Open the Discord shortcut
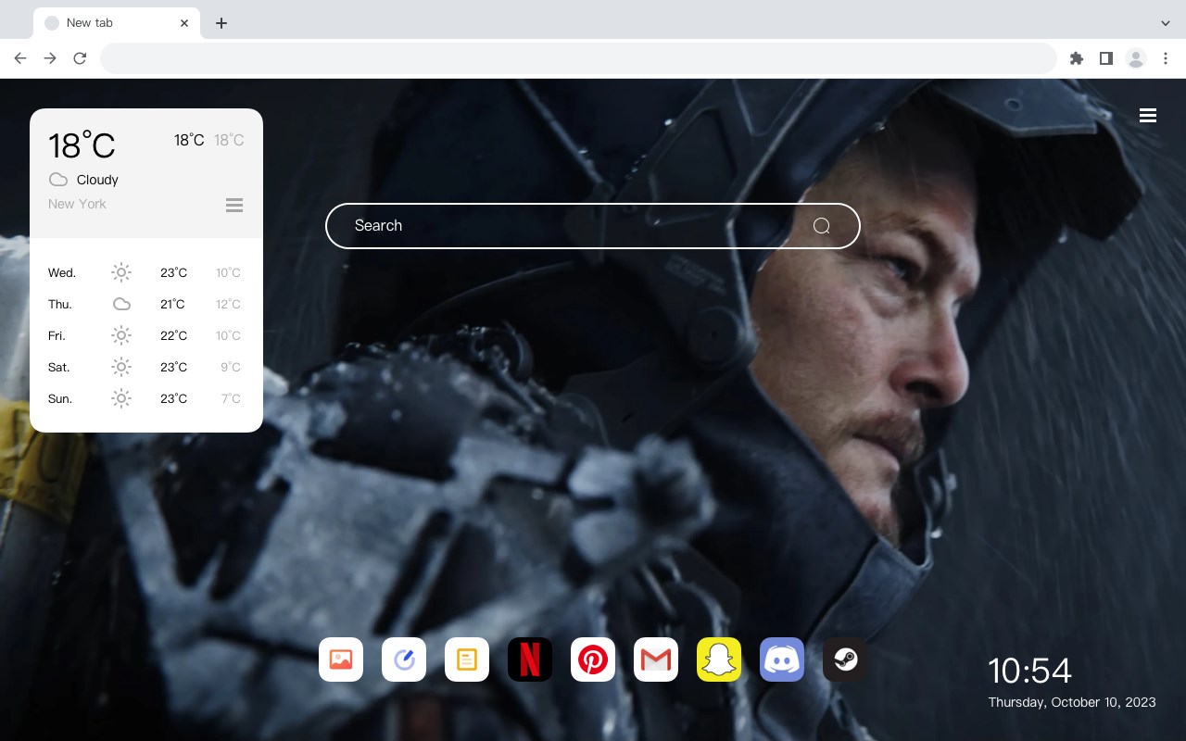This screenshot has height=741, width=1186. pos(782,659)
